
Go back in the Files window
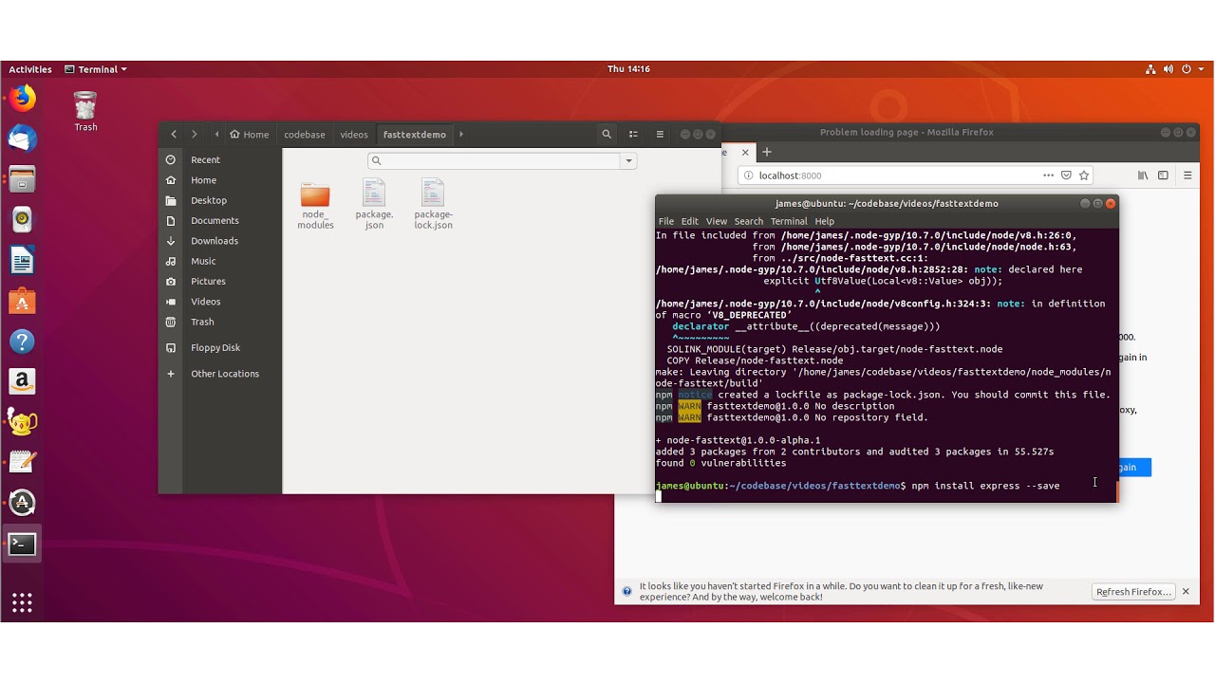pyautogui.click(x=174, y=135)
